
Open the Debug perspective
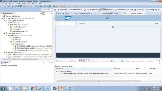pyautogui.click(x=110, y=10)
